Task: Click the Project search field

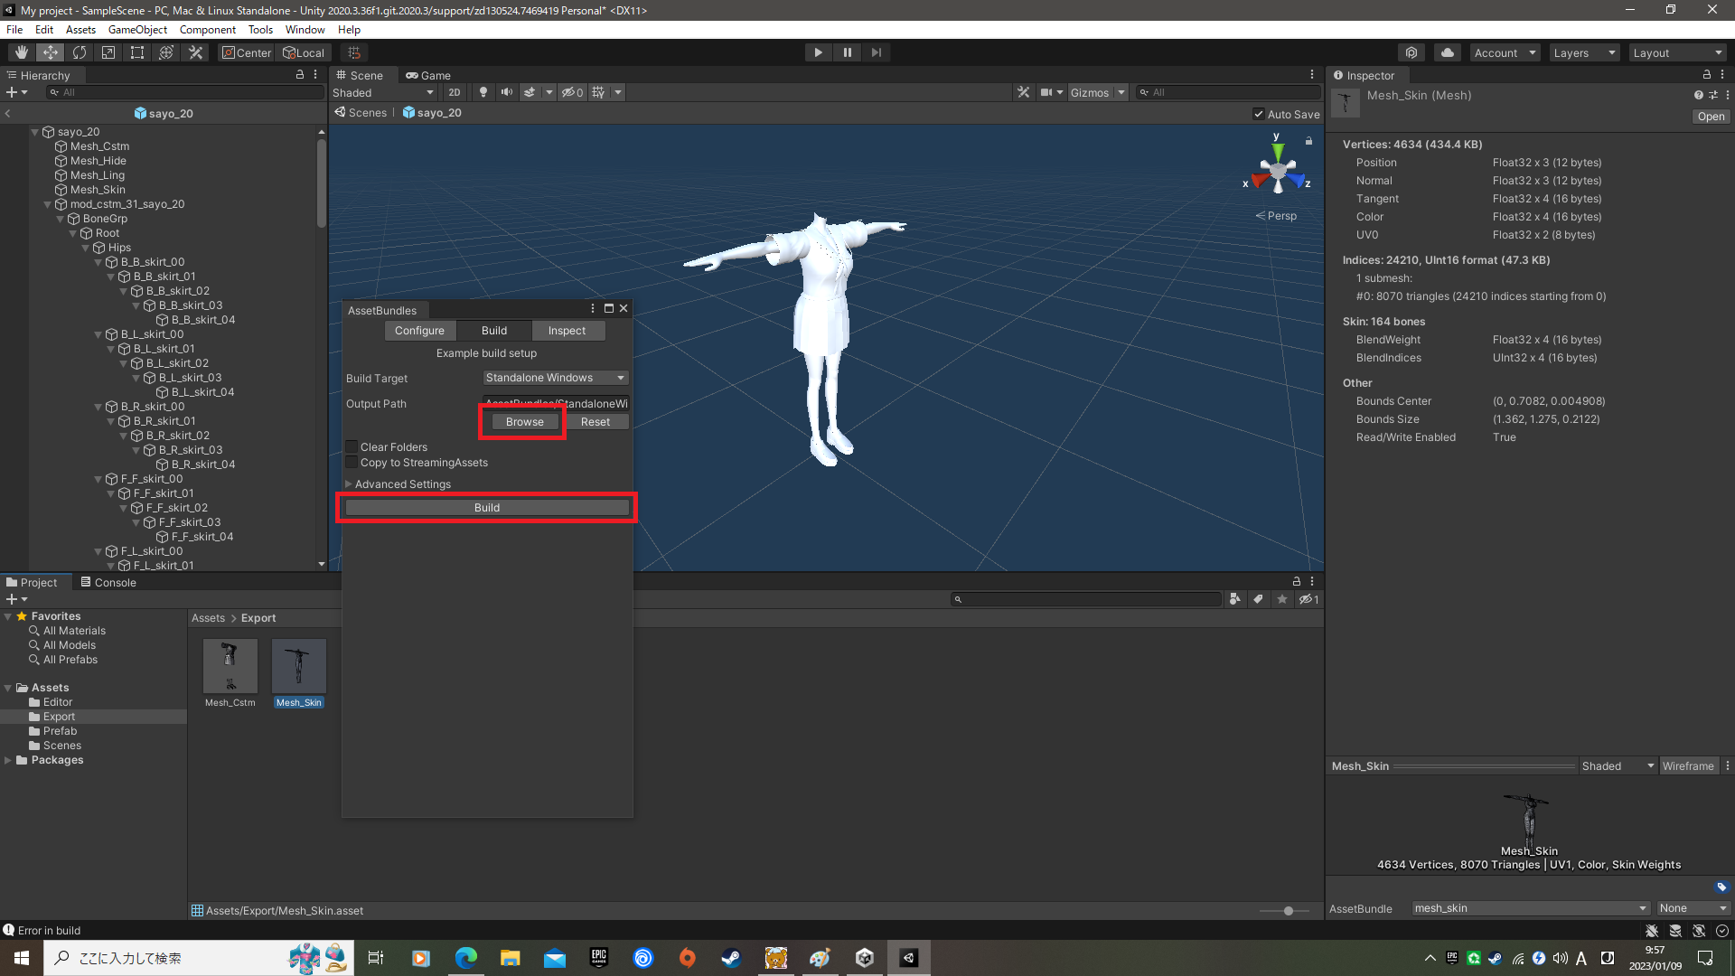Action: [1086, 599]
